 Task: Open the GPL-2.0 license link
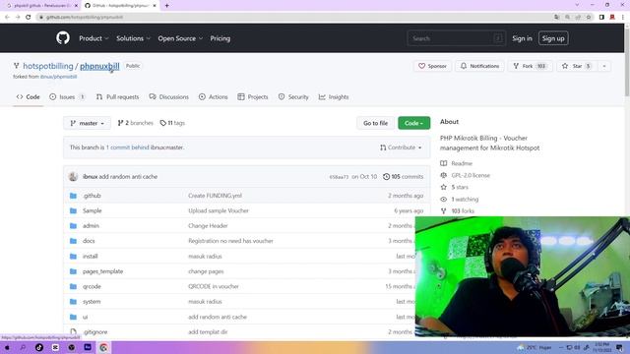click(471, 175)
